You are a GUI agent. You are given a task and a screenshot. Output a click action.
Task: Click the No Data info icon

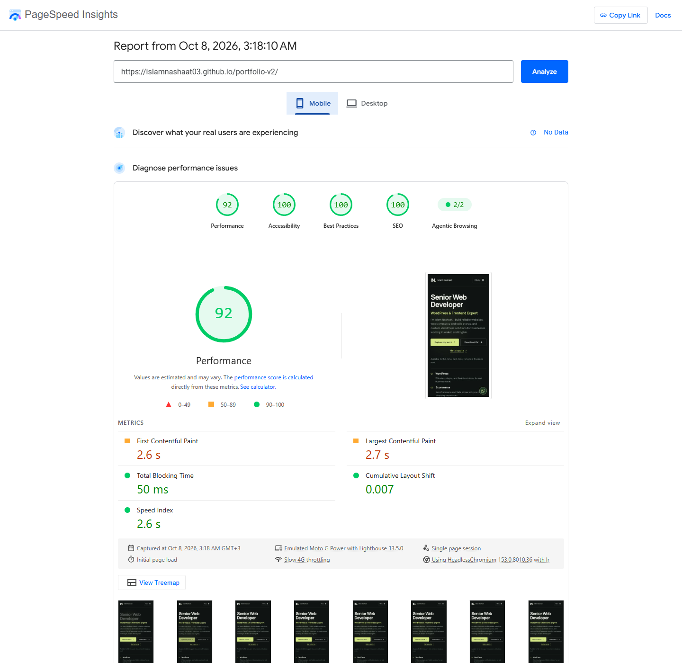(533, 133)
